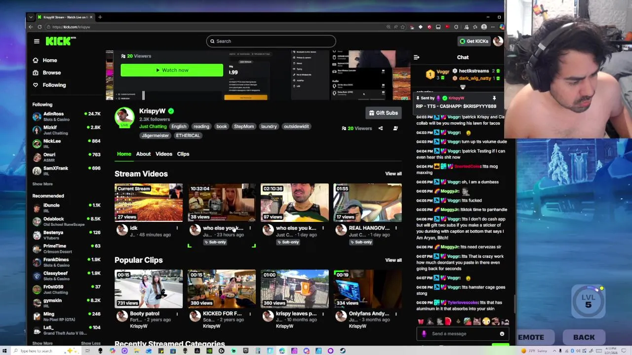The image size is (632, 355).
Task: Open the PrimeTime recommended channel
Action: tap(67, 248)
